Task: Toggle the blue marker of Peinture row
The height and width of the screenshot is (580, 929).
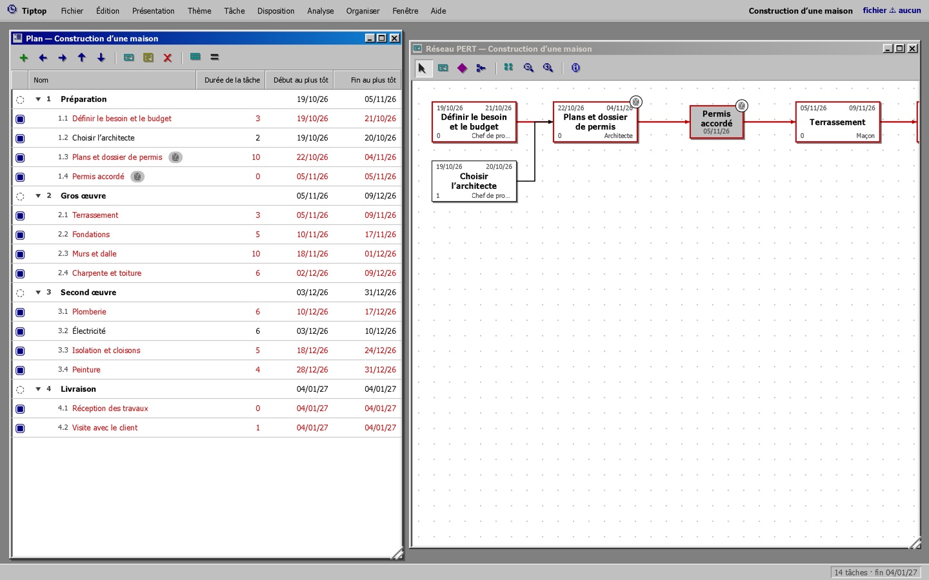Action: coord(20,371)
